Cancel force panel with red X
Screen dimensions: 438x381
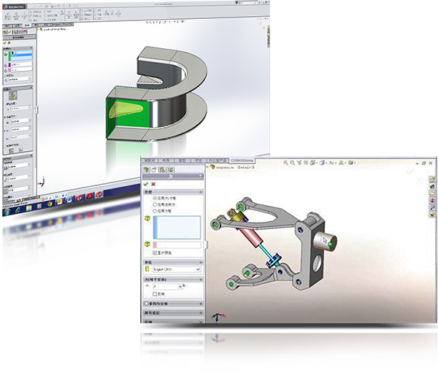pos(153,184)
